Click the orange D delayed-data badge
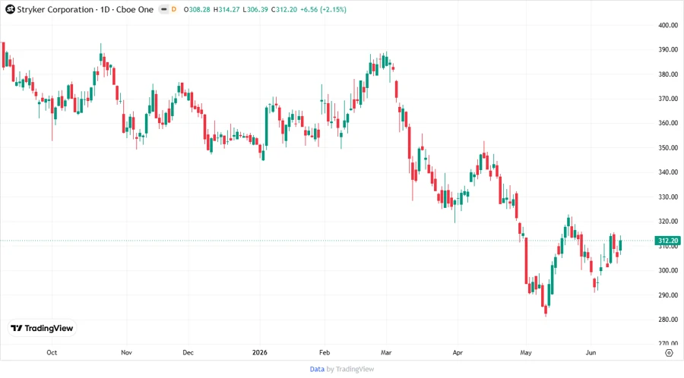Image resolution: width=684 pixels, height=378 pixels. pos(173,9)
